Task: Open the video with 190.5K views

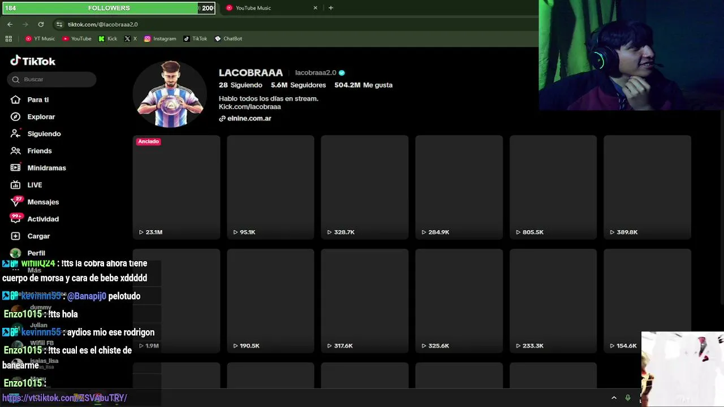Action: point(270,301)
